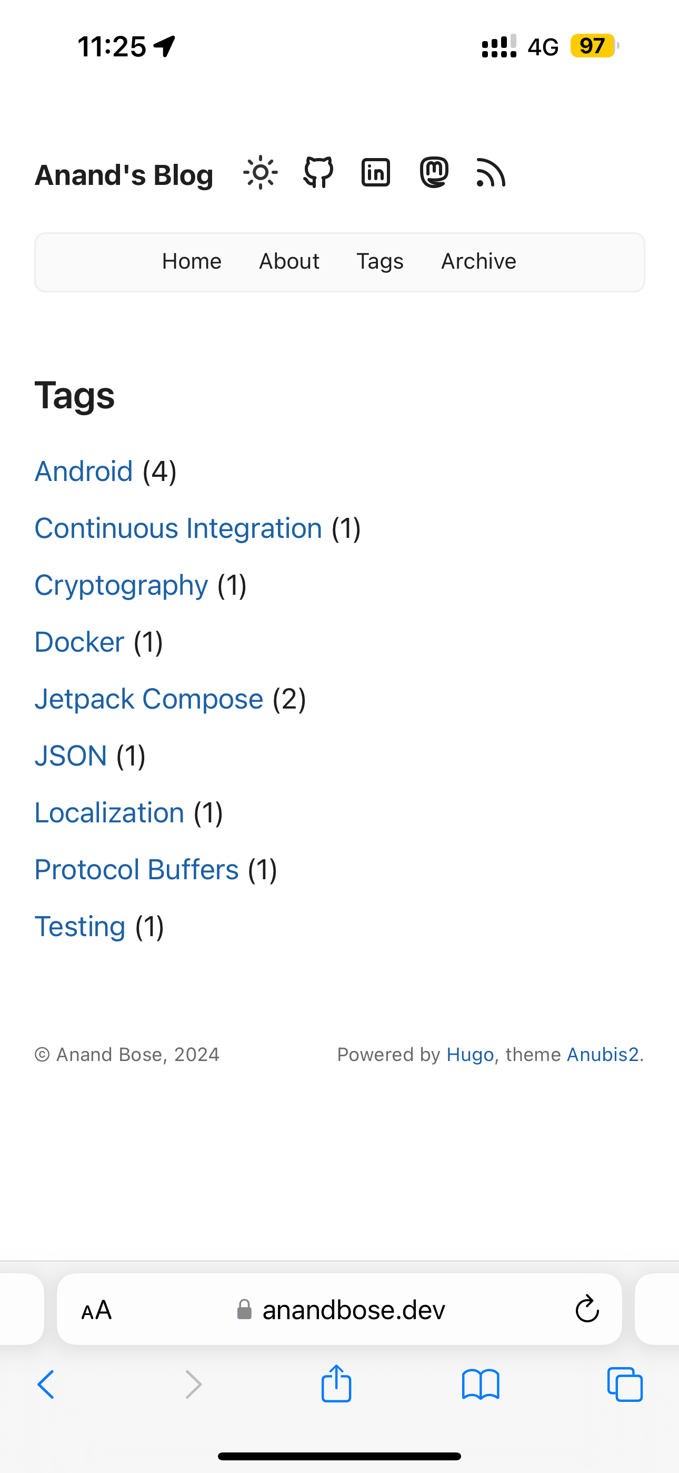Image resolution: width=679 pixels, height=1473 pixels.
Task: Tap the Safari share icon
Action: coord(336,1384)
